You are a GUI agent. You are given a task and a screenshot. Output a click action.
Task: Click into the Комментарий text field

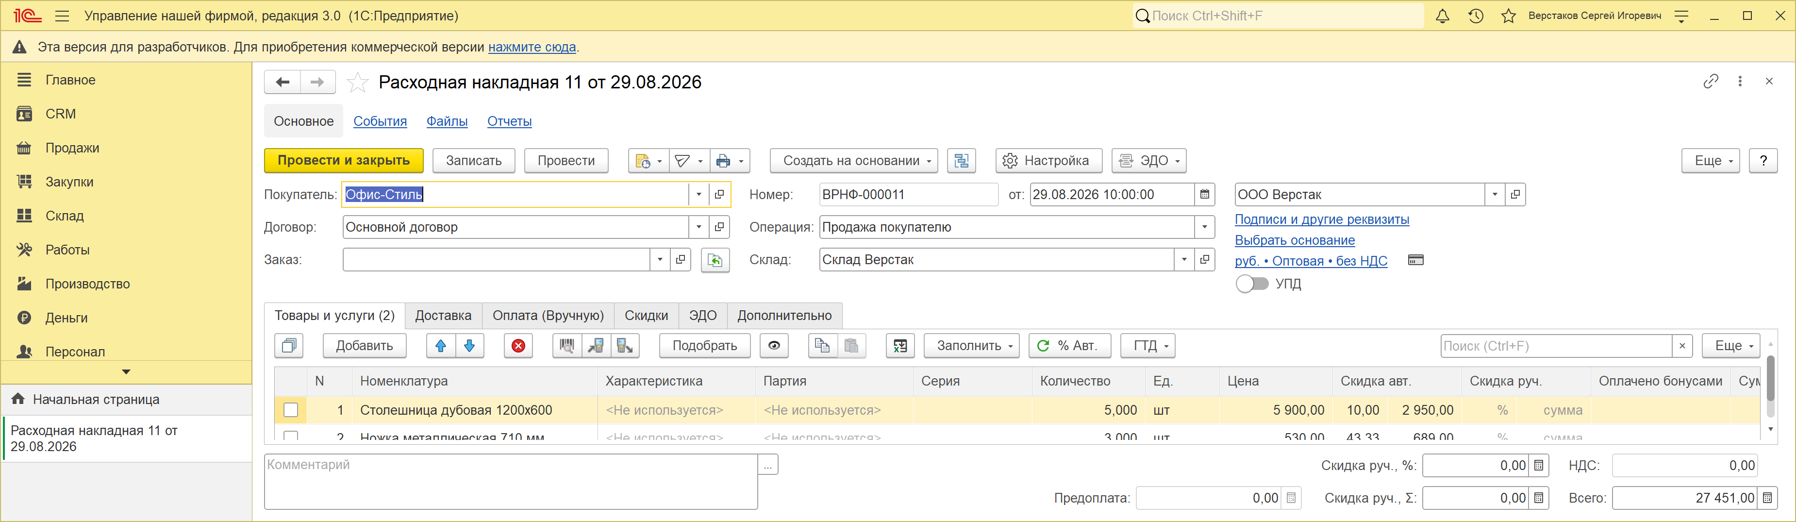[511, 482]
